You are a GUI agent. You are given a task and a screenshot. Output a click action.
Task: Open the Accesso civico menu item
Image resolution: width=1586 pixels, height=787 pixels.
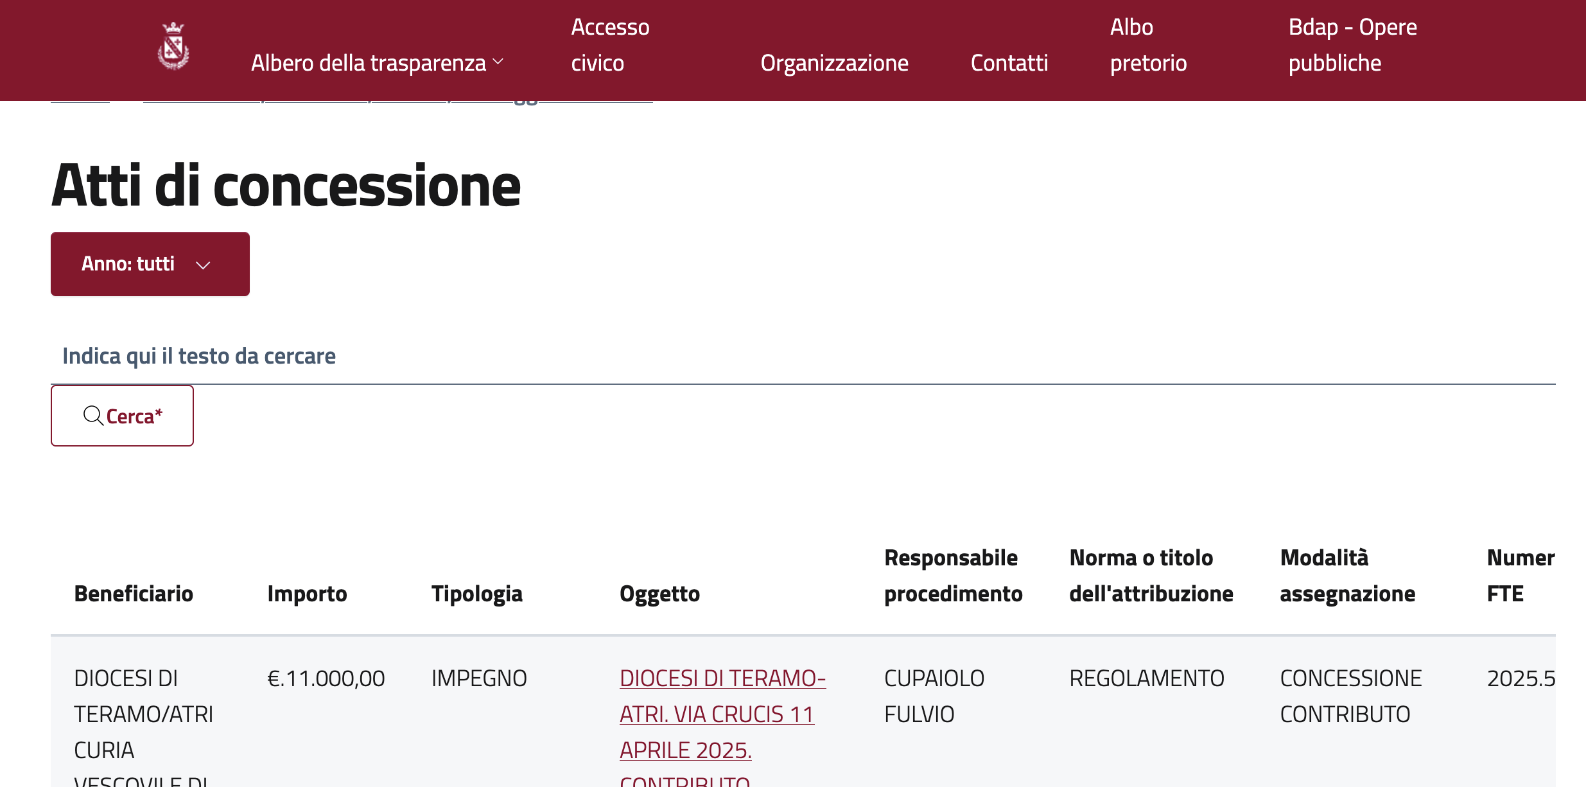pyautogui.click(x=609, y=44)
